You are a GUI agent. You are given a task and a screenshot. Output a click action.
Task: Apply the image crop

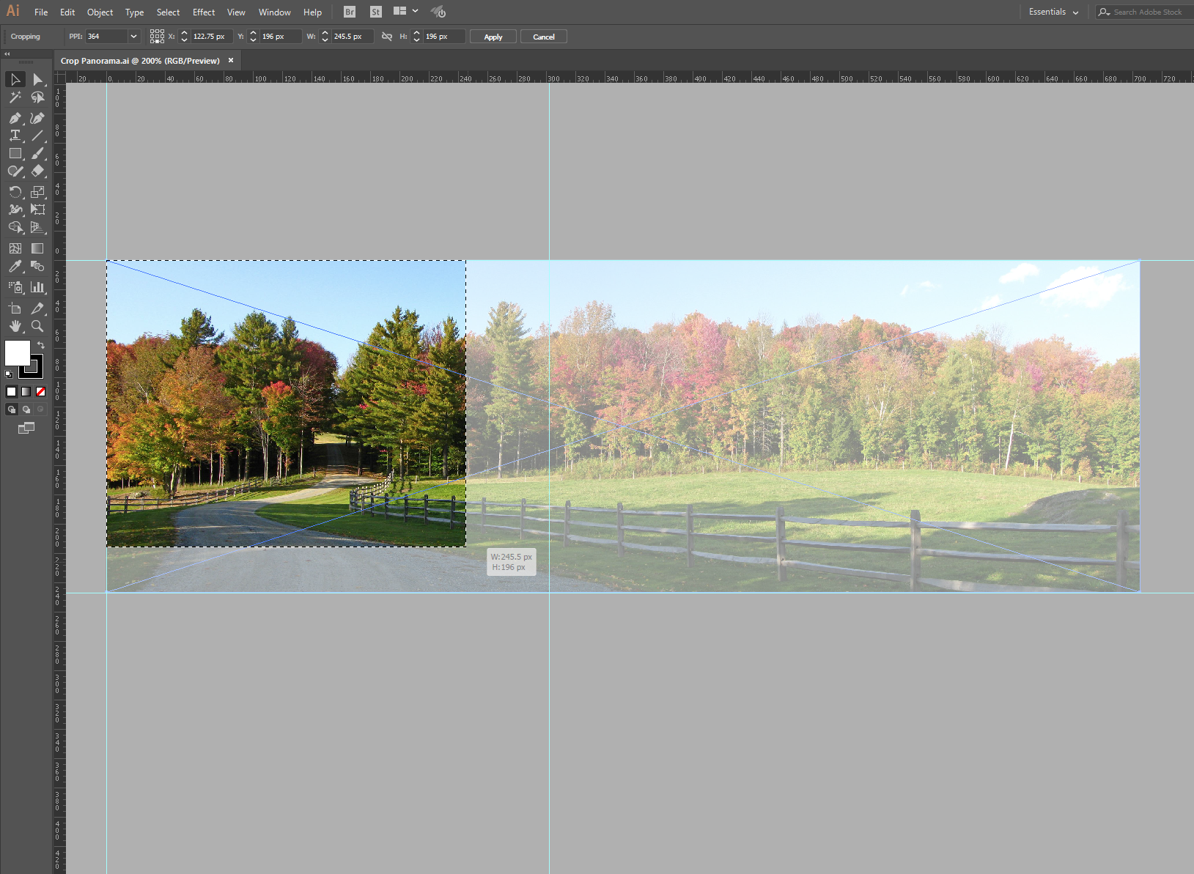click(493, 37)
